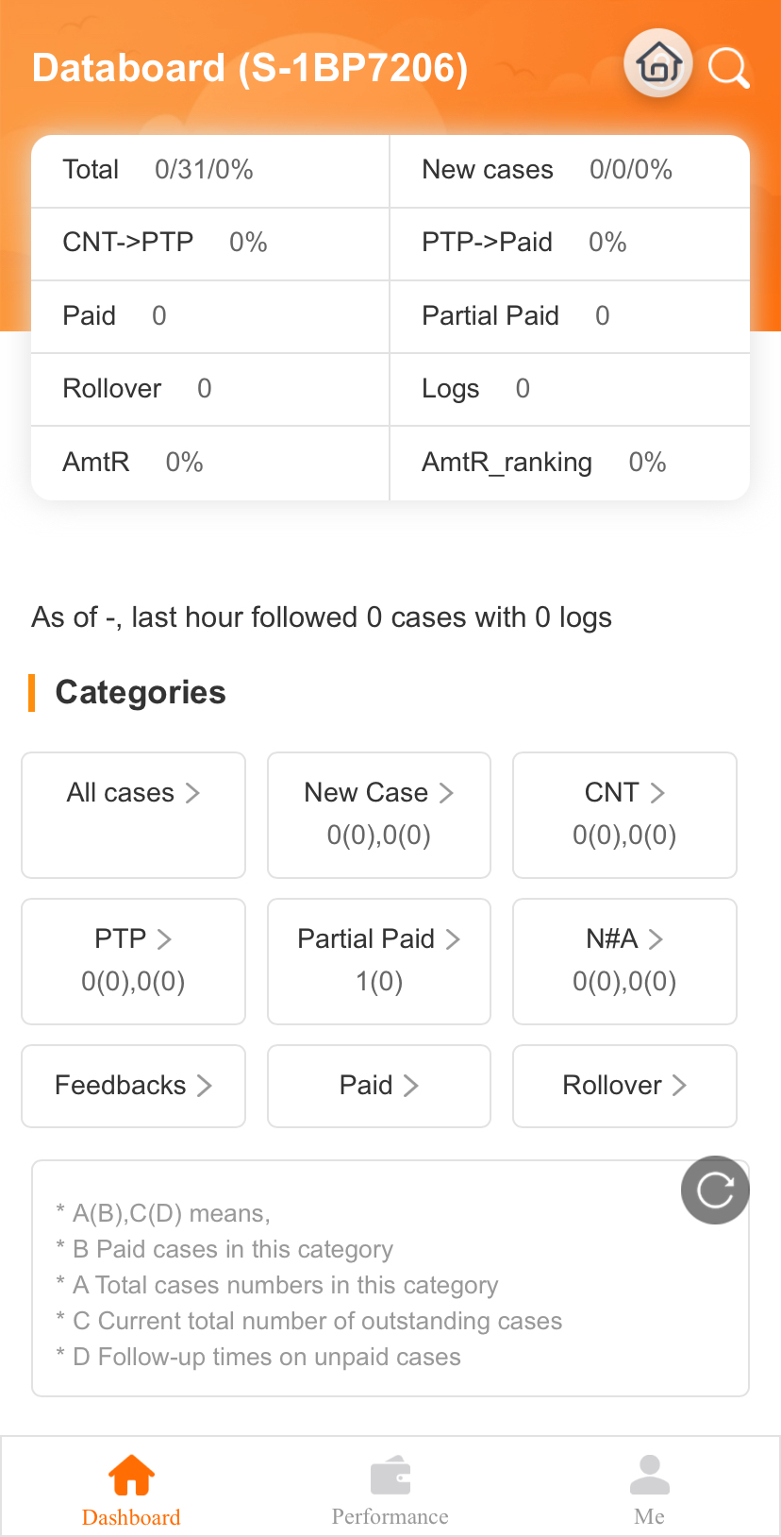The height and width of the screenshot is (1537, 781).
Task: Tap the Me profile icon
Action: click(x=649, y=1475)
